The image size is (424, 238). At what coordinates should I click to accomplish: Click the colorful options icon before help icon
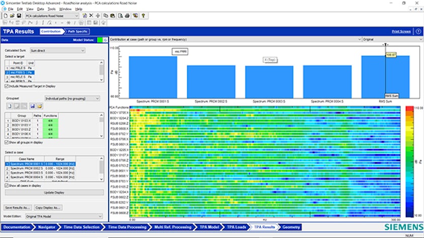135,16
